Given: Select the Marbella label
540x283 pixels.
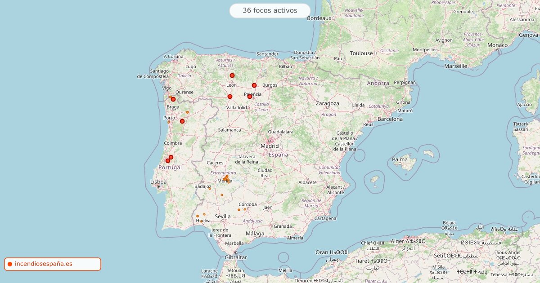Looking at the screenshot, I should (x=234, y=243).
